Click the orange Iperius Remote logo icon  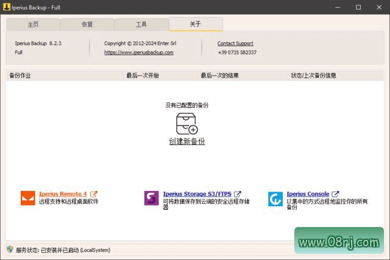click(x=28, y=198)
